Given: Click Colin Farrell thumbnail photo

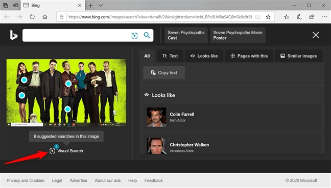Looking at the screenshot, I should [156, 117].
